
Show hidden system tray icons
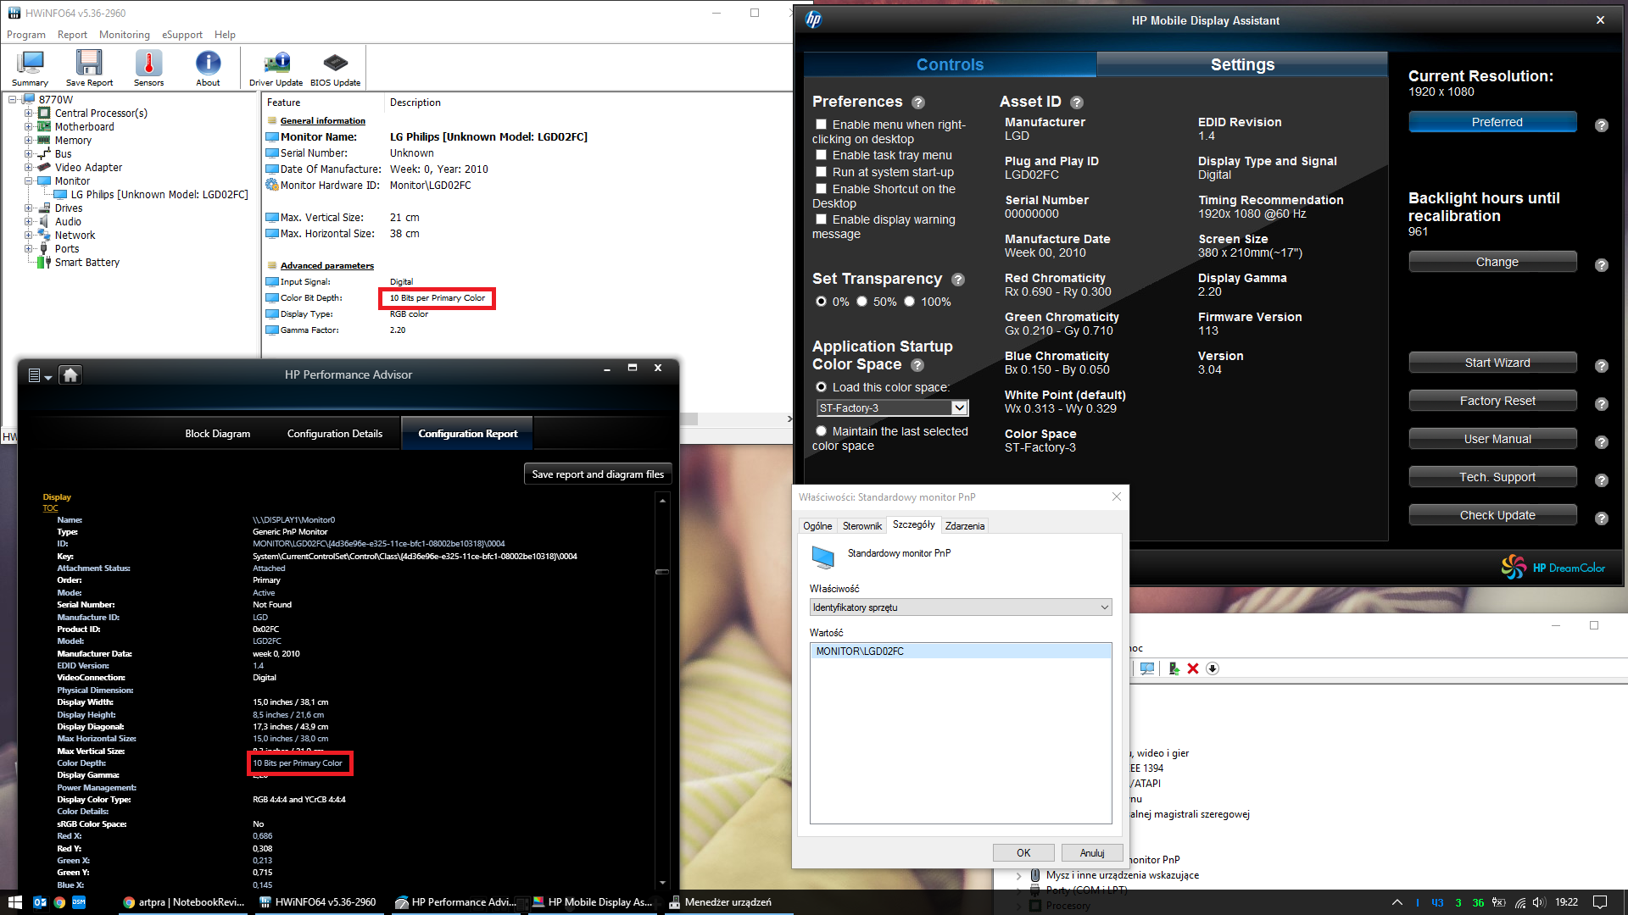coord(1397,902)
